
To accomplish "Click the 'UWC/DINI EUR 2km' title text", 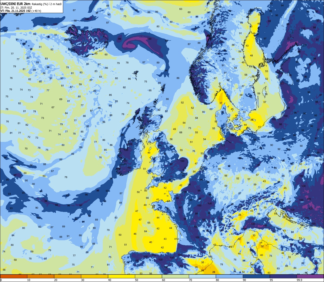I will coord(15,4).
